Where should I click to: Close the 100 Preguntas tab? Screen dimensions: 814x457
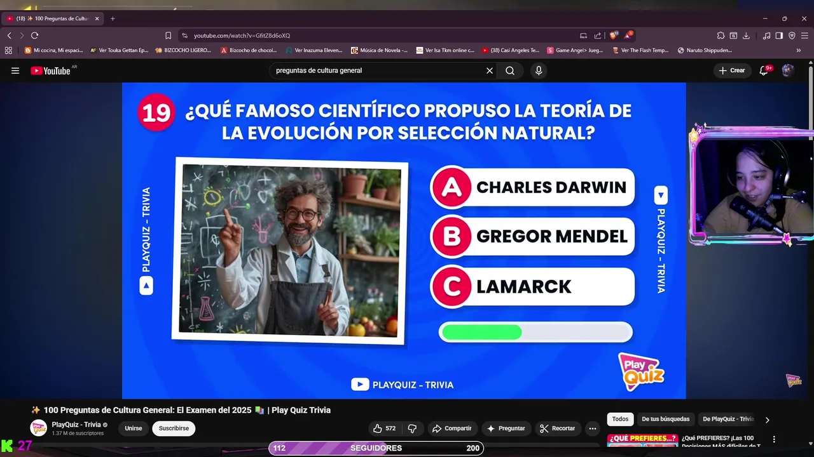coord(97,18)
